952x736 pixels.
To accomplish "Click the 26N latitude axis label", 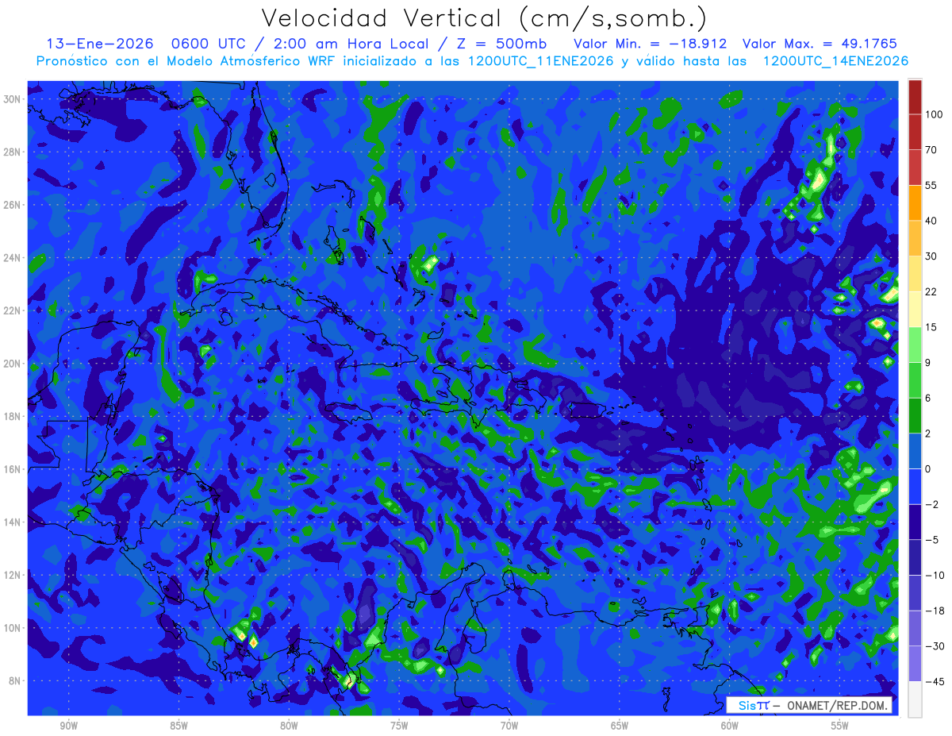I will (x=13, y=204).
